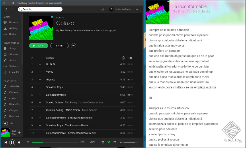Expand the user account dropdown chevron
246x148 pixels.
[x=137, y=9]
